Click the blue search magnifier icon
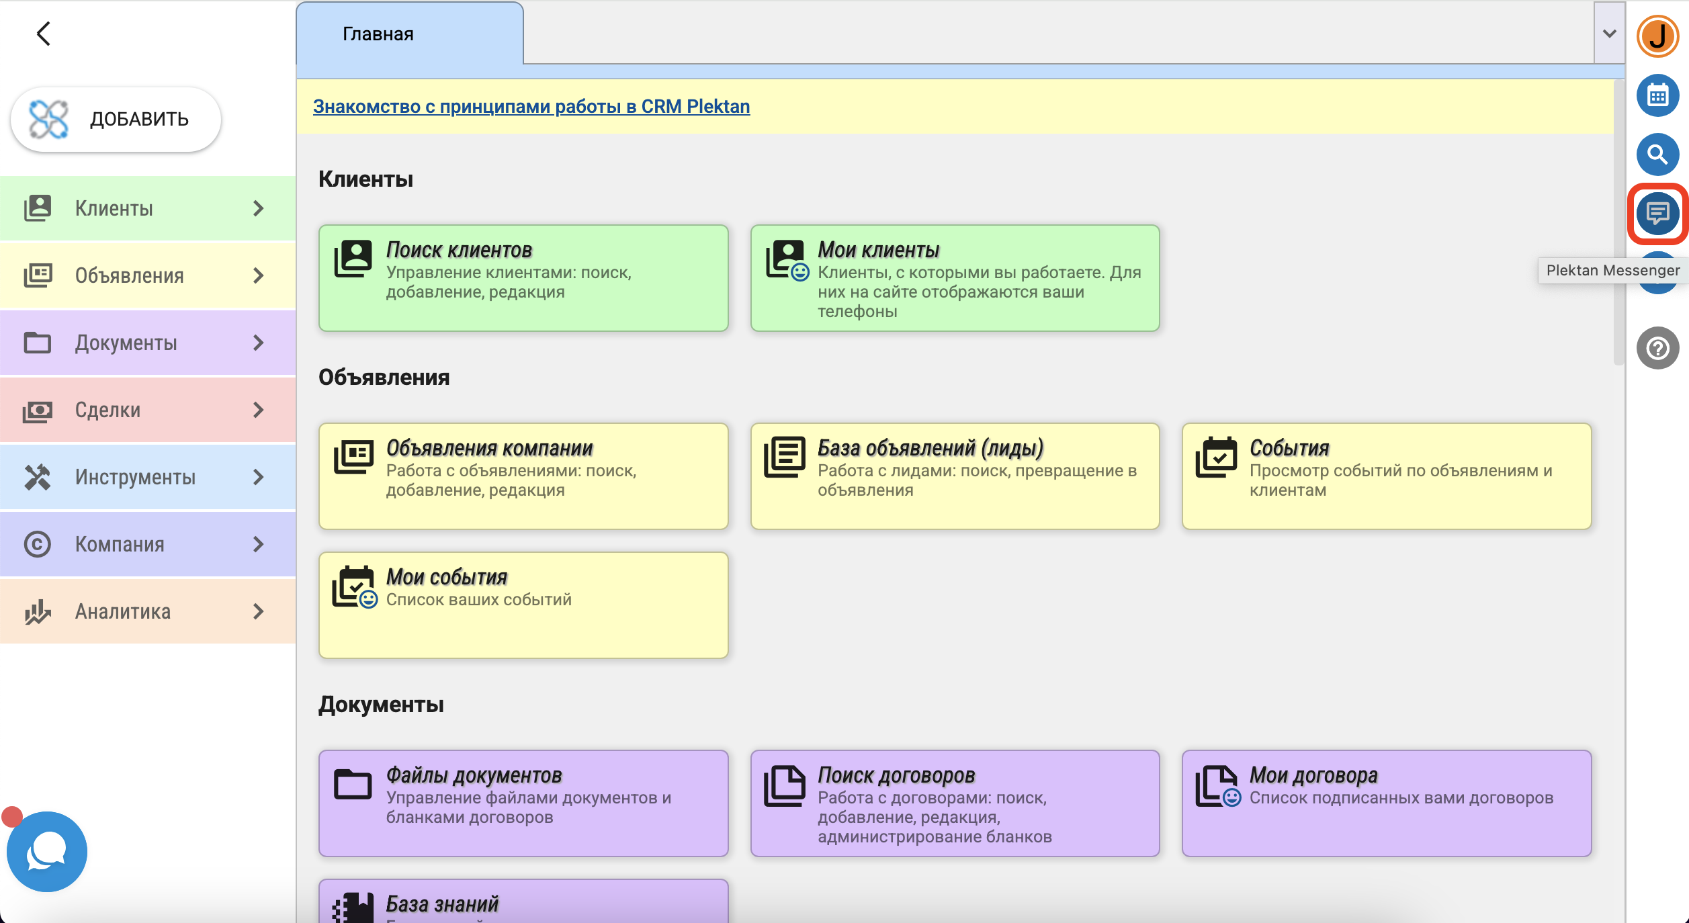The height and width of the screenshot is (923, 1689). pyautogui.click(x=1657, y=155)
